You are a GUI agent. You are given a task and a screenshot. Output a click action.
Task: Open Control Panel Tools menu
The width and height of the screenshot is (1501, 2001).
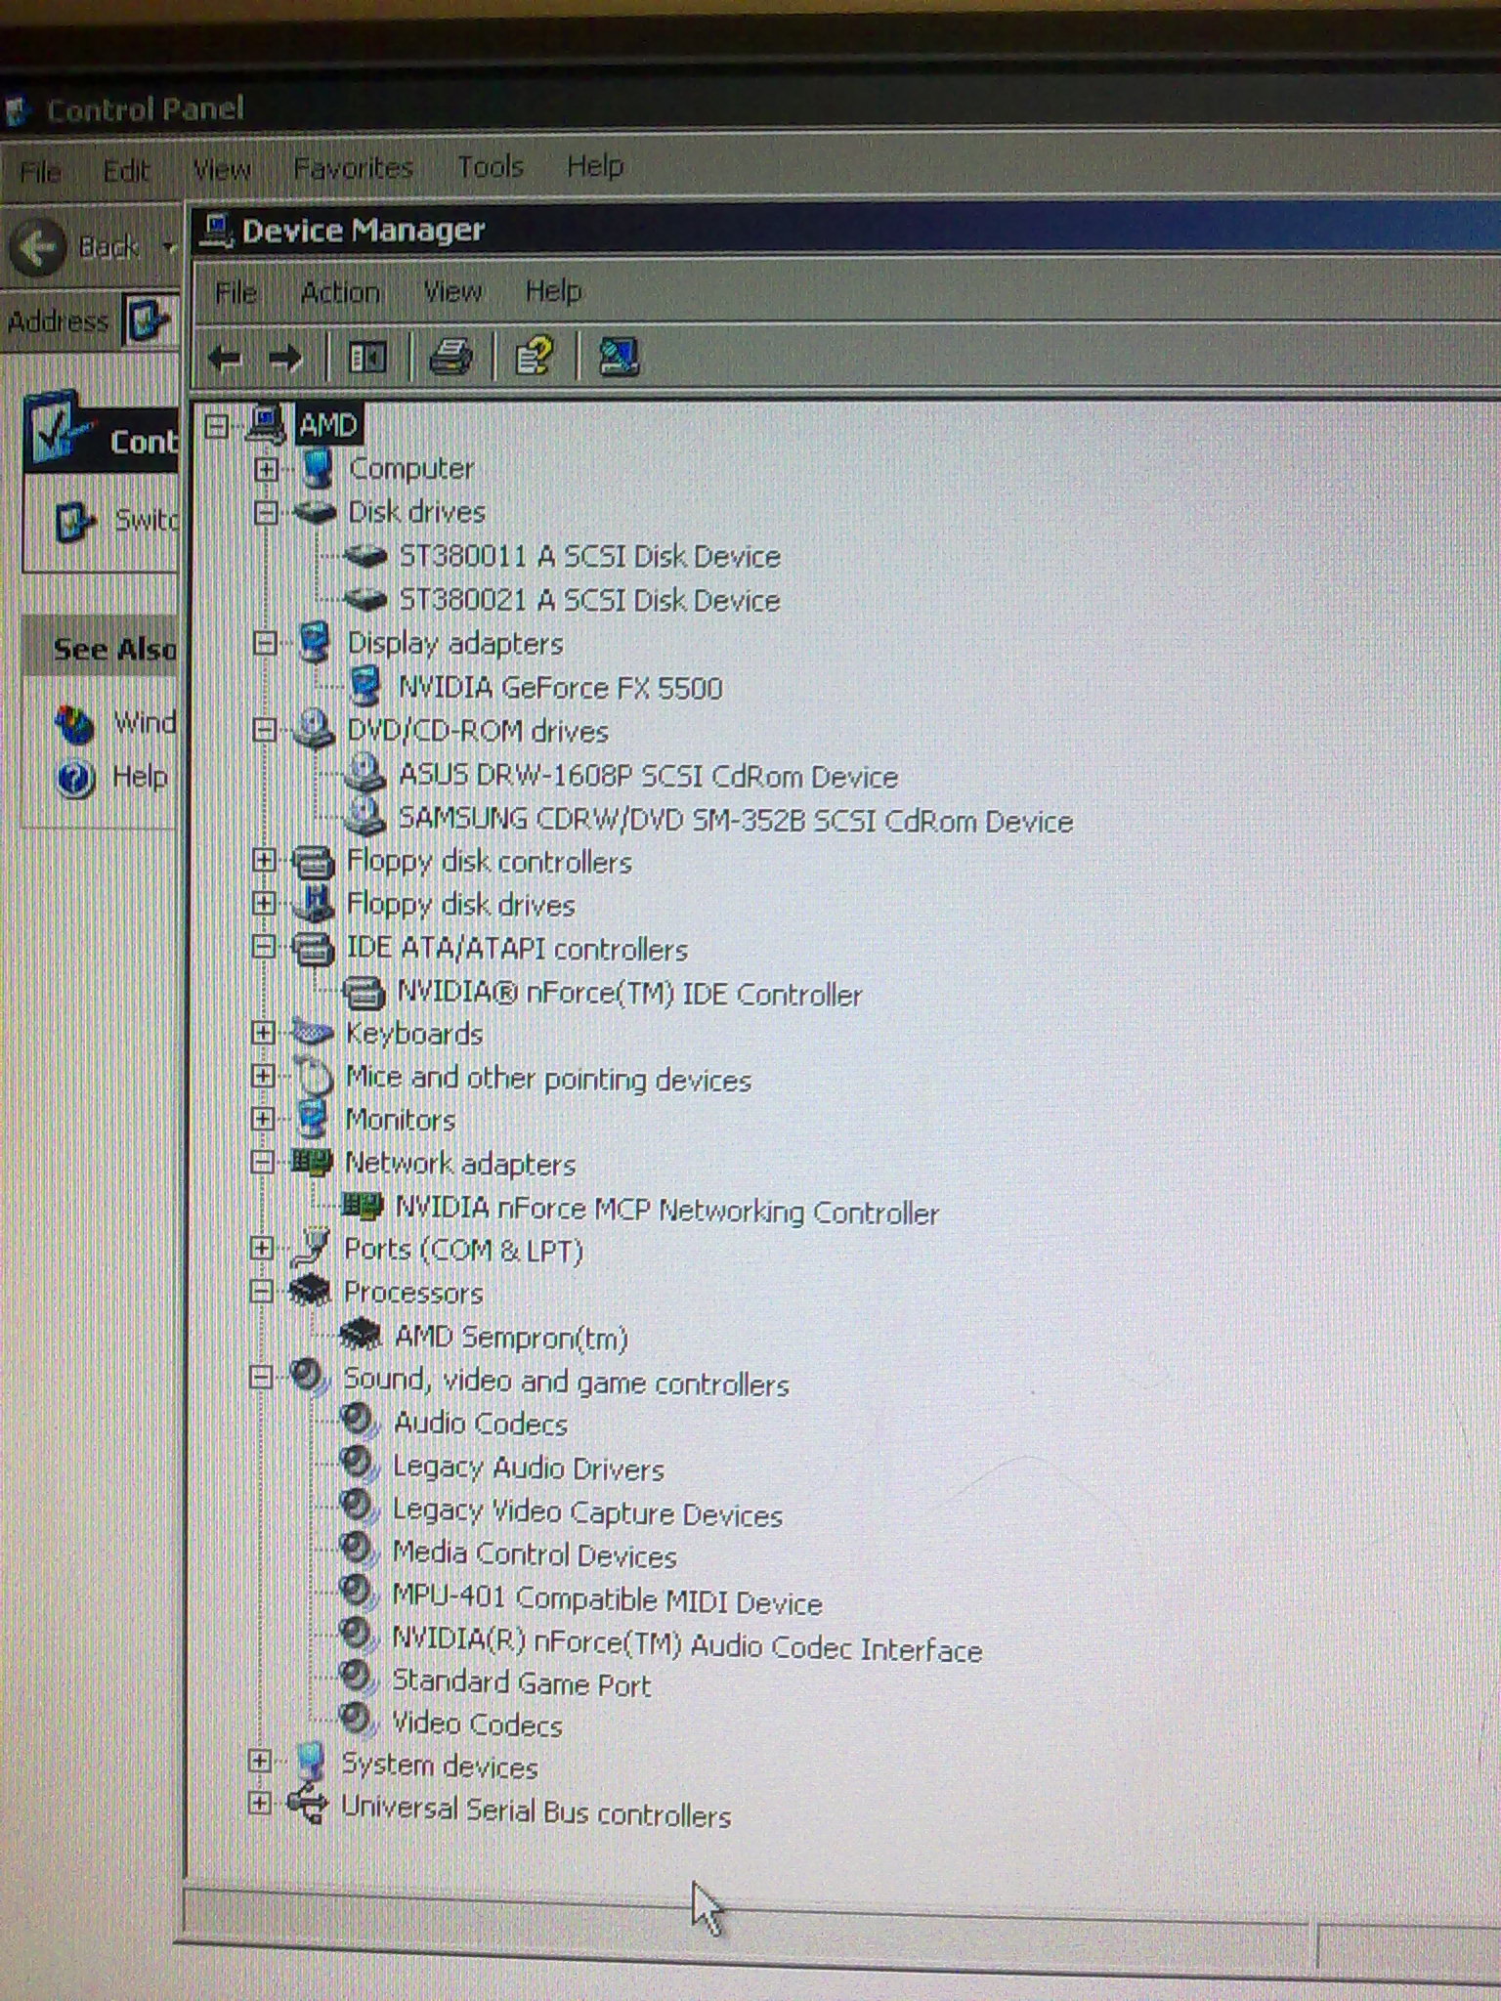pyautogui.click(x=491, y=167)
